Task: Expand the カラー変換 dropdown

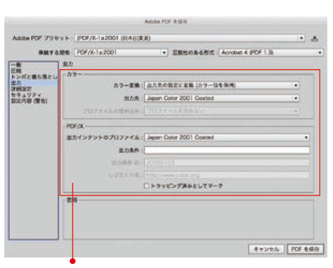Action: 222,85
